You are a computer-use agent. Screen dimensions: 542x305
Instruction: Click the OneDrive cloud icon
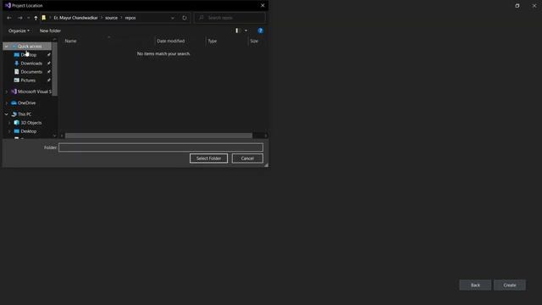coord(14,103)
